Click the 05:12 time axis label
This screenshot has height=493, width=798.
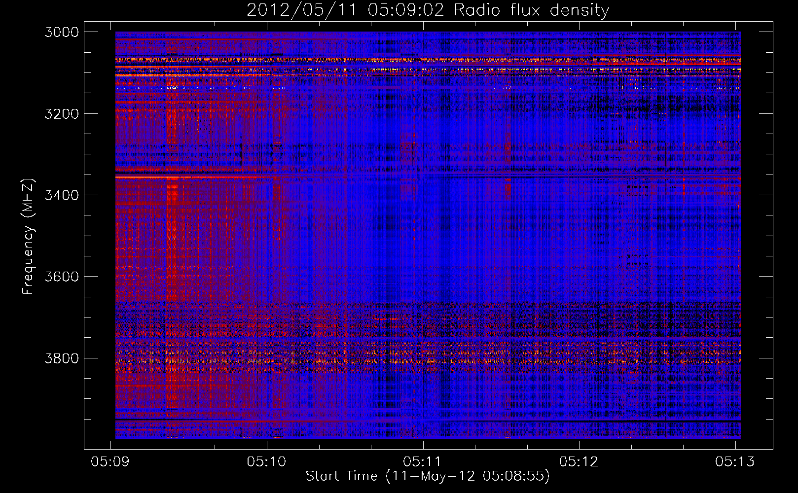(579, 461)
